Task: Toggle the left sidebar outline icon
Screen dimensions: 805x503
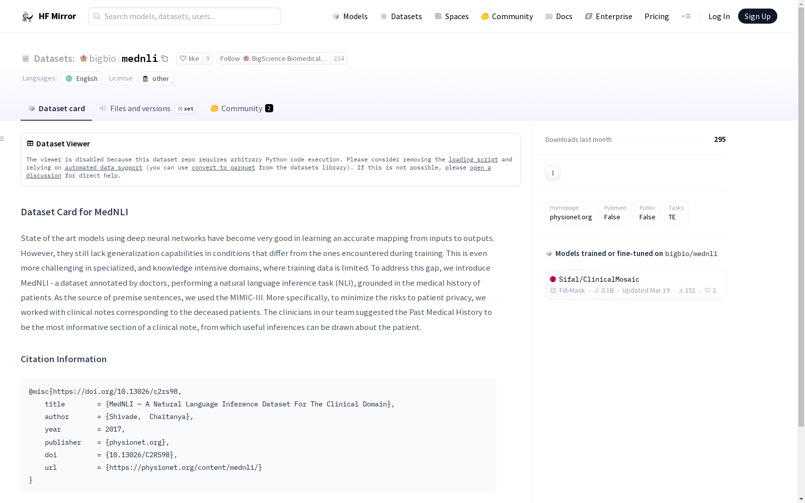Action: point(3,139)
